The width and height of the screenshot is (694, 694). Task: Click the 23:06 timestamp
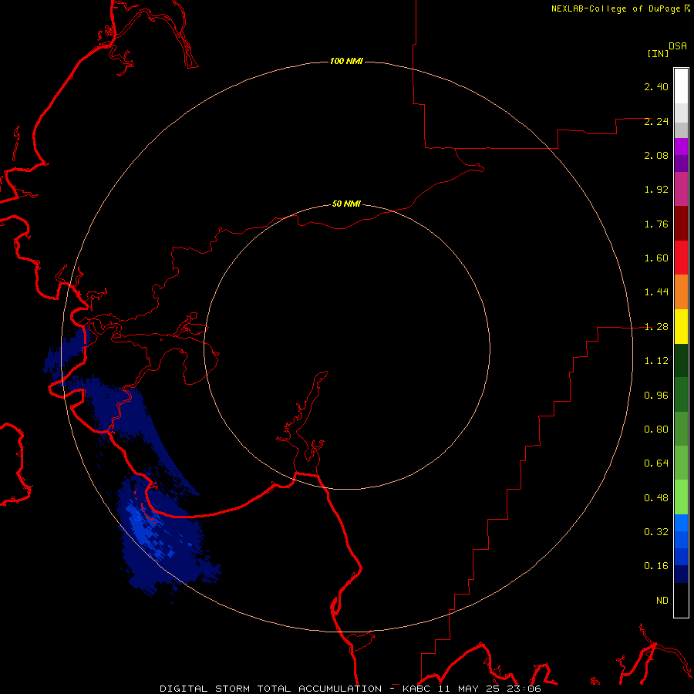pyautogui.click(x=524, y=689)
